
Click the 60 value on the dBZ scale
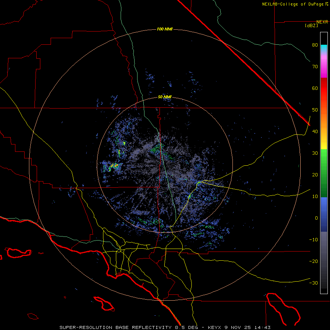pos(315,88)
